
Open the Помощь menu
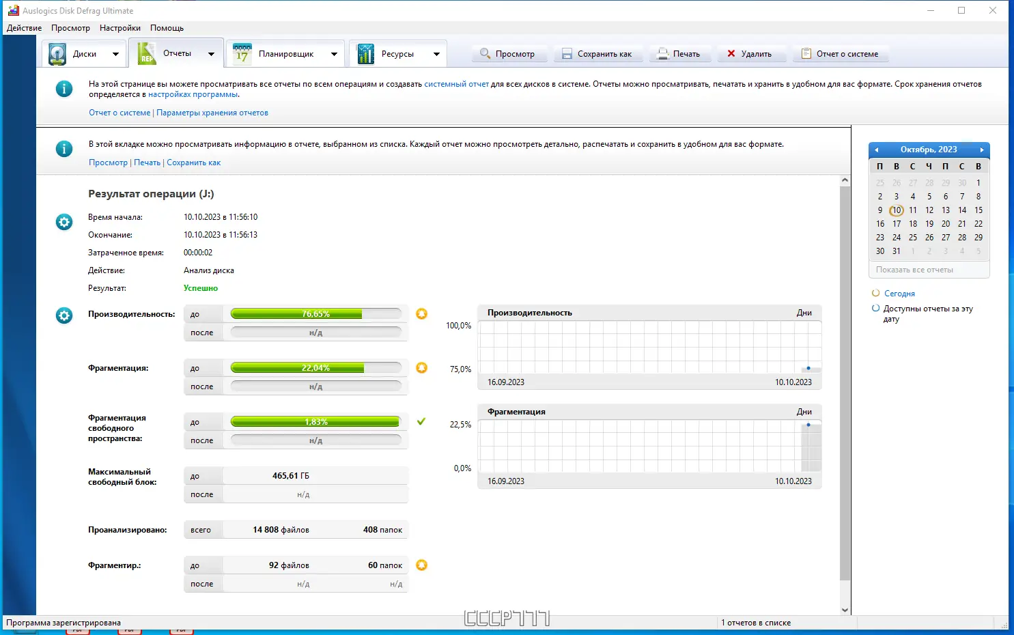coord(167,28)
